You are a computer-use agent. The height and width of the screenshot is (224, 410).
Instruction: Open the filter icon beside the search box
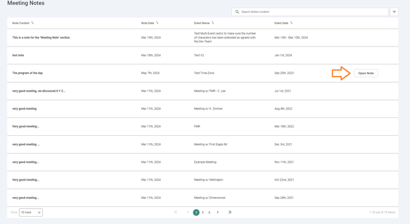coord(394,12)
